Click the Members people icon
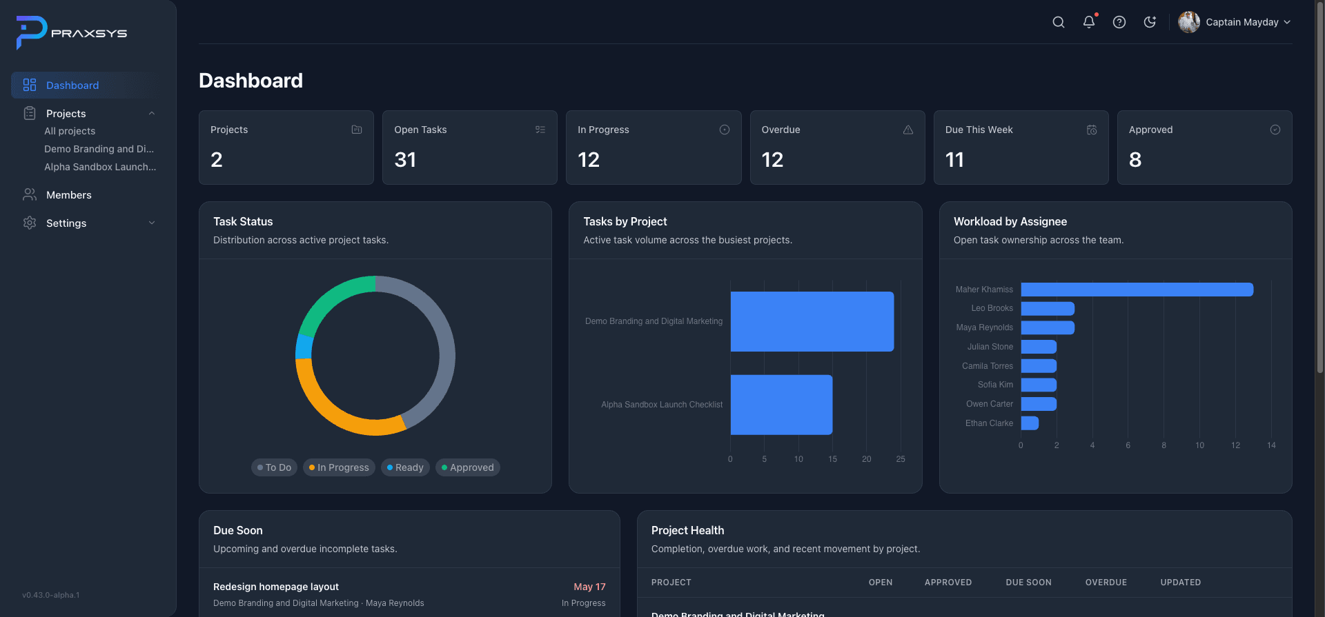The width and height of the screenshot is (1325, 617). [30, 194]
